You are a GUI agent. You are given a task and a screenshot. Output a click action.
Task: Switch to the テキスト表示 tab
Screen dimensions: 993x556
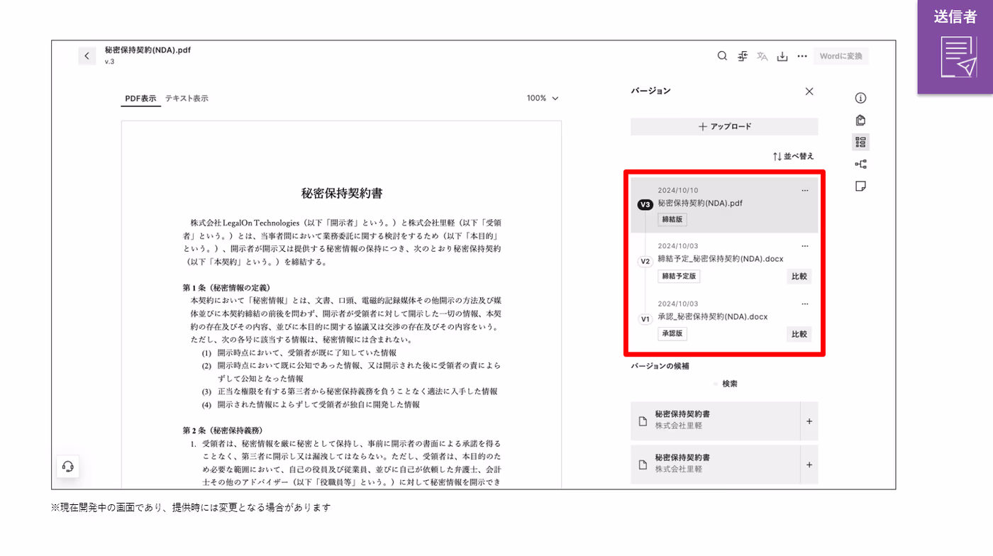187,99
